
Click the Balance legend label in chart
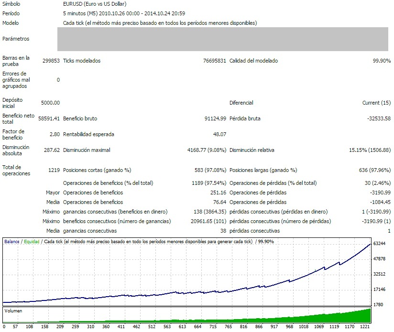click(x=12, y=242)
